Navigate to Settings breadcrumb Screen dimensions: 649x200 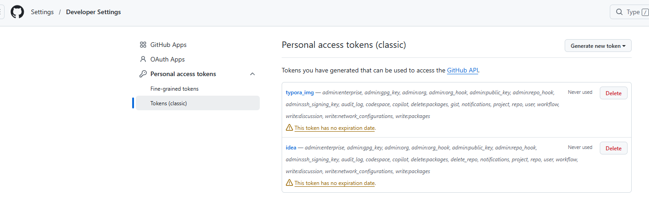click(42, 12)
